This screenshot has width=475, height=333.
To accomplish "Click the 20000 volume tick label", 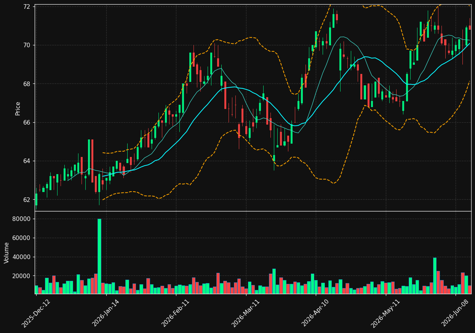I will (21, 276).
